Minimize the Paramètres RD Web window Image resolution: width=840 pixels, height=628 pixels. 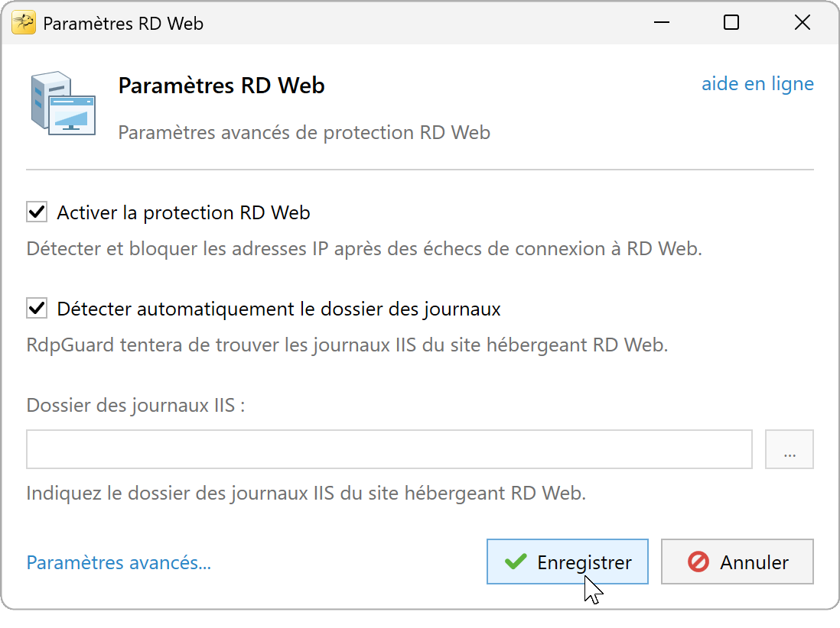pyautogui.click(x=663, y=22)
